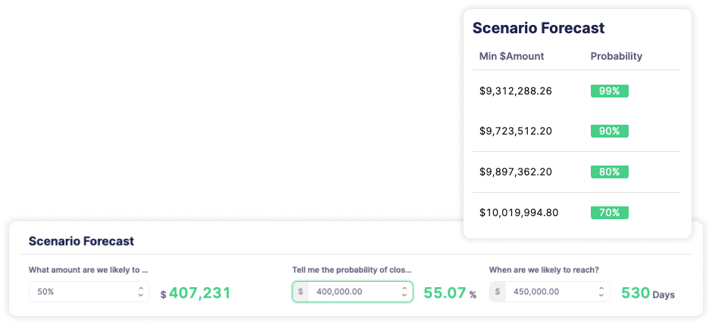Image resolution: width=712 pixels, height=325 pixels.
Task: Select the 80% probability badge
Action: (610, 172)
